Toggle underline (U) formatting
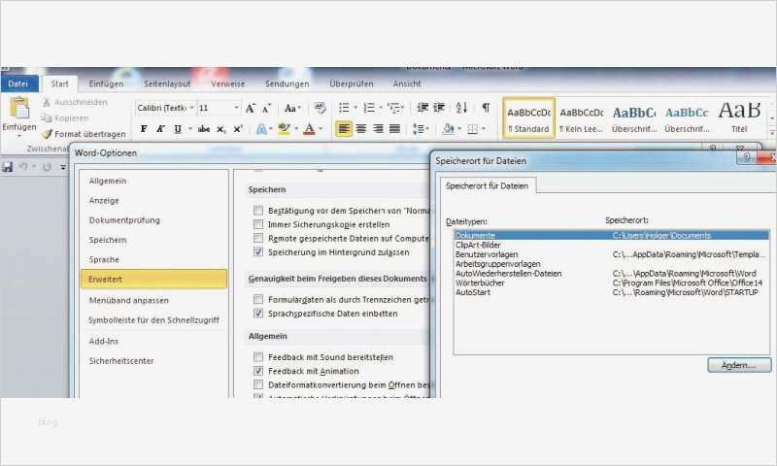 tap(178, 129)
